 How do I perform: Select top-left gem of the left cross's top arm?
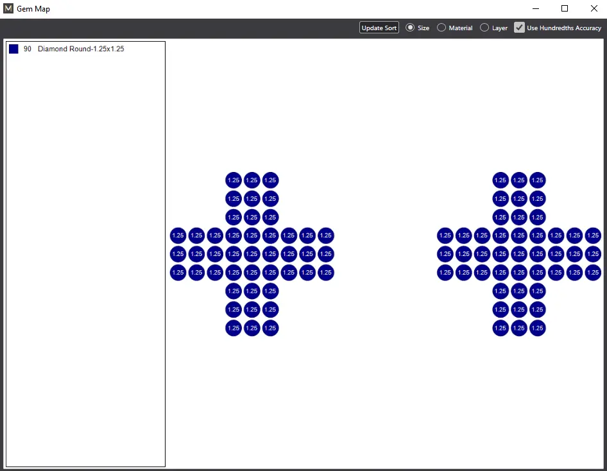(234, 180)
